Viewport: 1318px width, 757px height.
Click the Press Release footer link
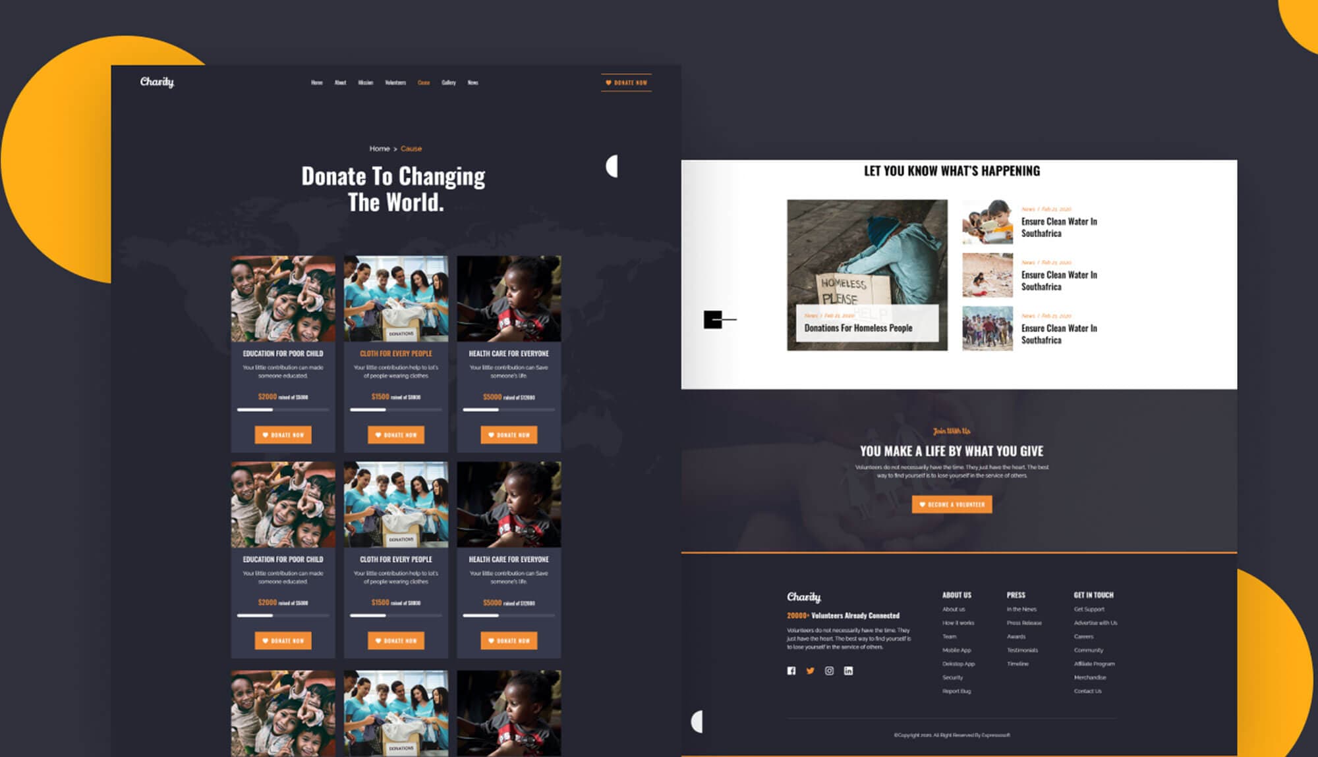[1023, 623]
